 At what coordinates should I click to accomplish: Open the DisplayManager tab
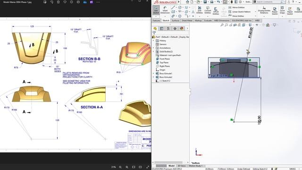[181, 28]
